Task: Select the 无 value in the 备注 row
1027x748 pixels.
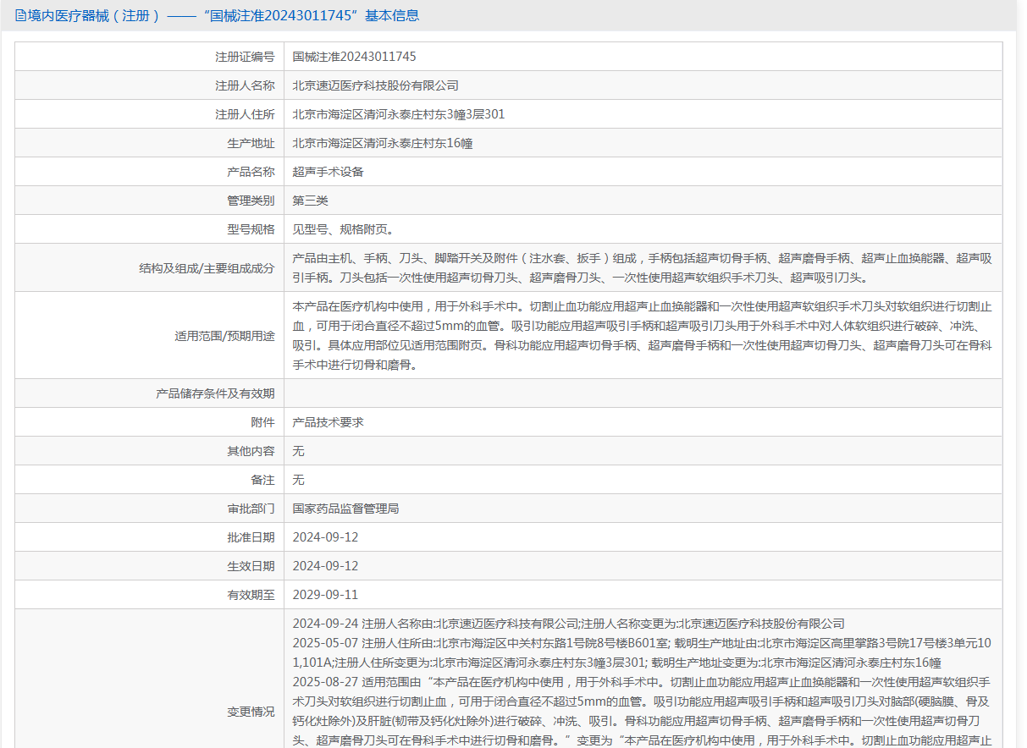Action: pos(298,480)
